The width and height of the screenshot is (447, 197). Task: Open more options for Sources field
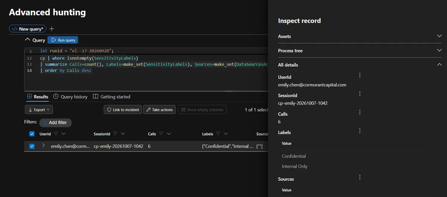pyautogui.click(x=360, y=177)
